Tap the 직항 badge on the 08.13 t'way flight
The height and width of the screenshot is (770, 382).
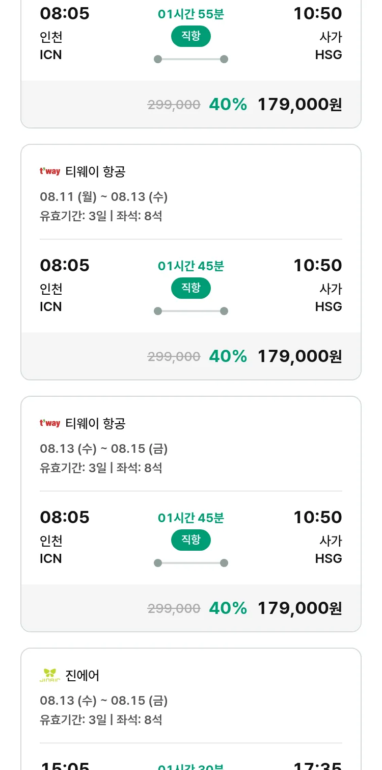[x=191, y=540]
